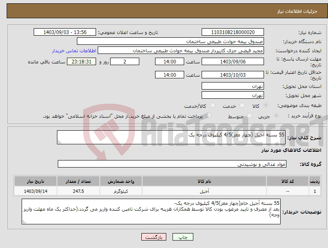328x248 pixels.
Task: Select the جزیی purchase type radio
Action: (276, 115)
